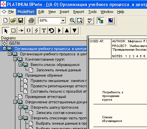Open the Edit menu
Image resolution: width=147 pixels, height=129 pixels.
(41, 12)
